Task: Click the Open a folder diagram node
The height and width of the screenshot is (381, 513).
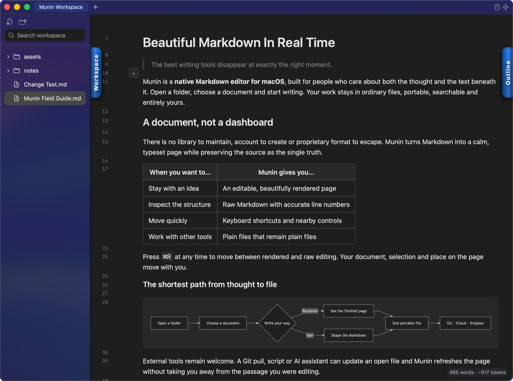Action: [169, 323]
